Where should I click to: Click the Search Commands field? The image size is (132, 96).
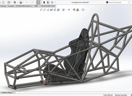click(x=118, y=2)
